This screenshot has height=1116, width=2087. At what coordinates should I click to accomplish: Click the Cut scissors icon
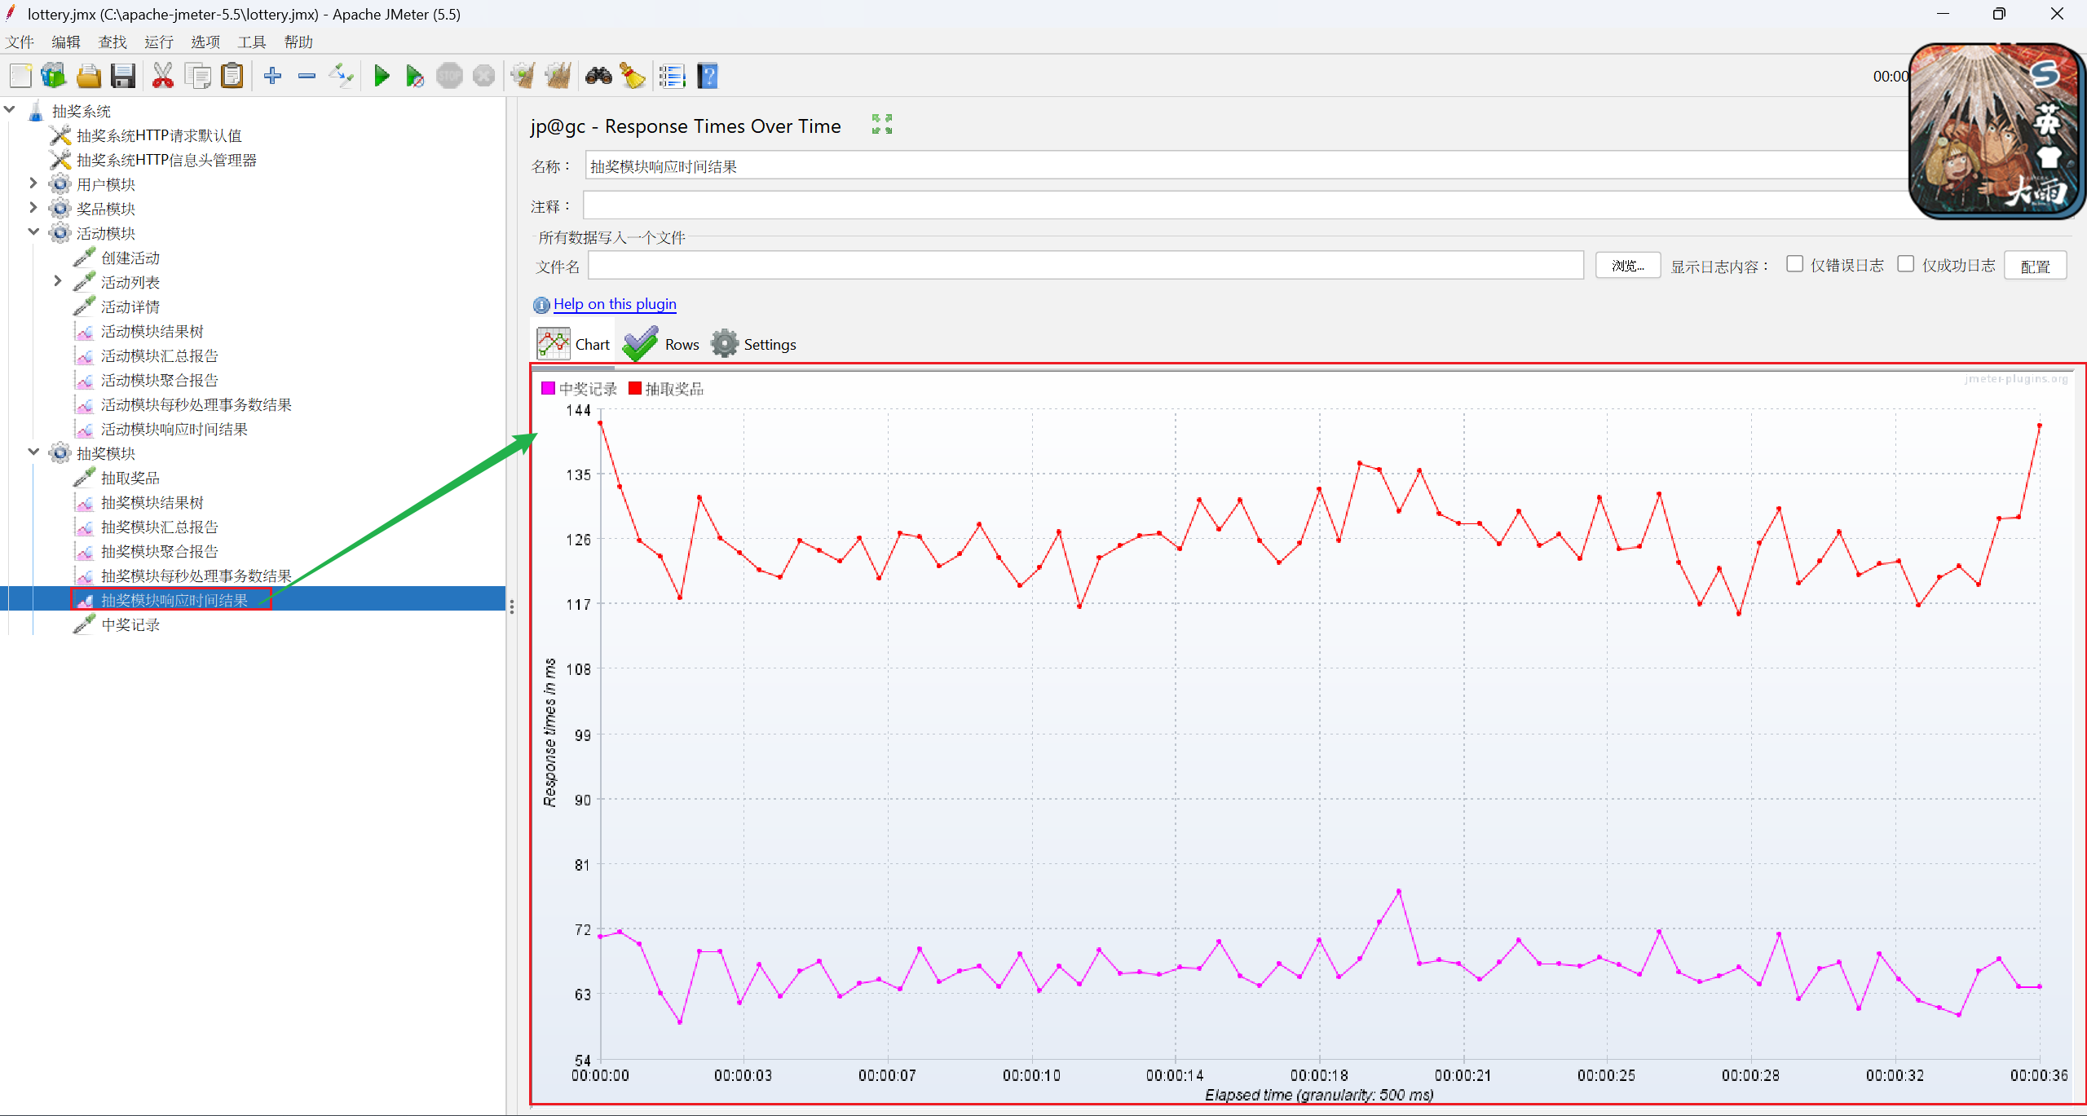click(163, 77)
